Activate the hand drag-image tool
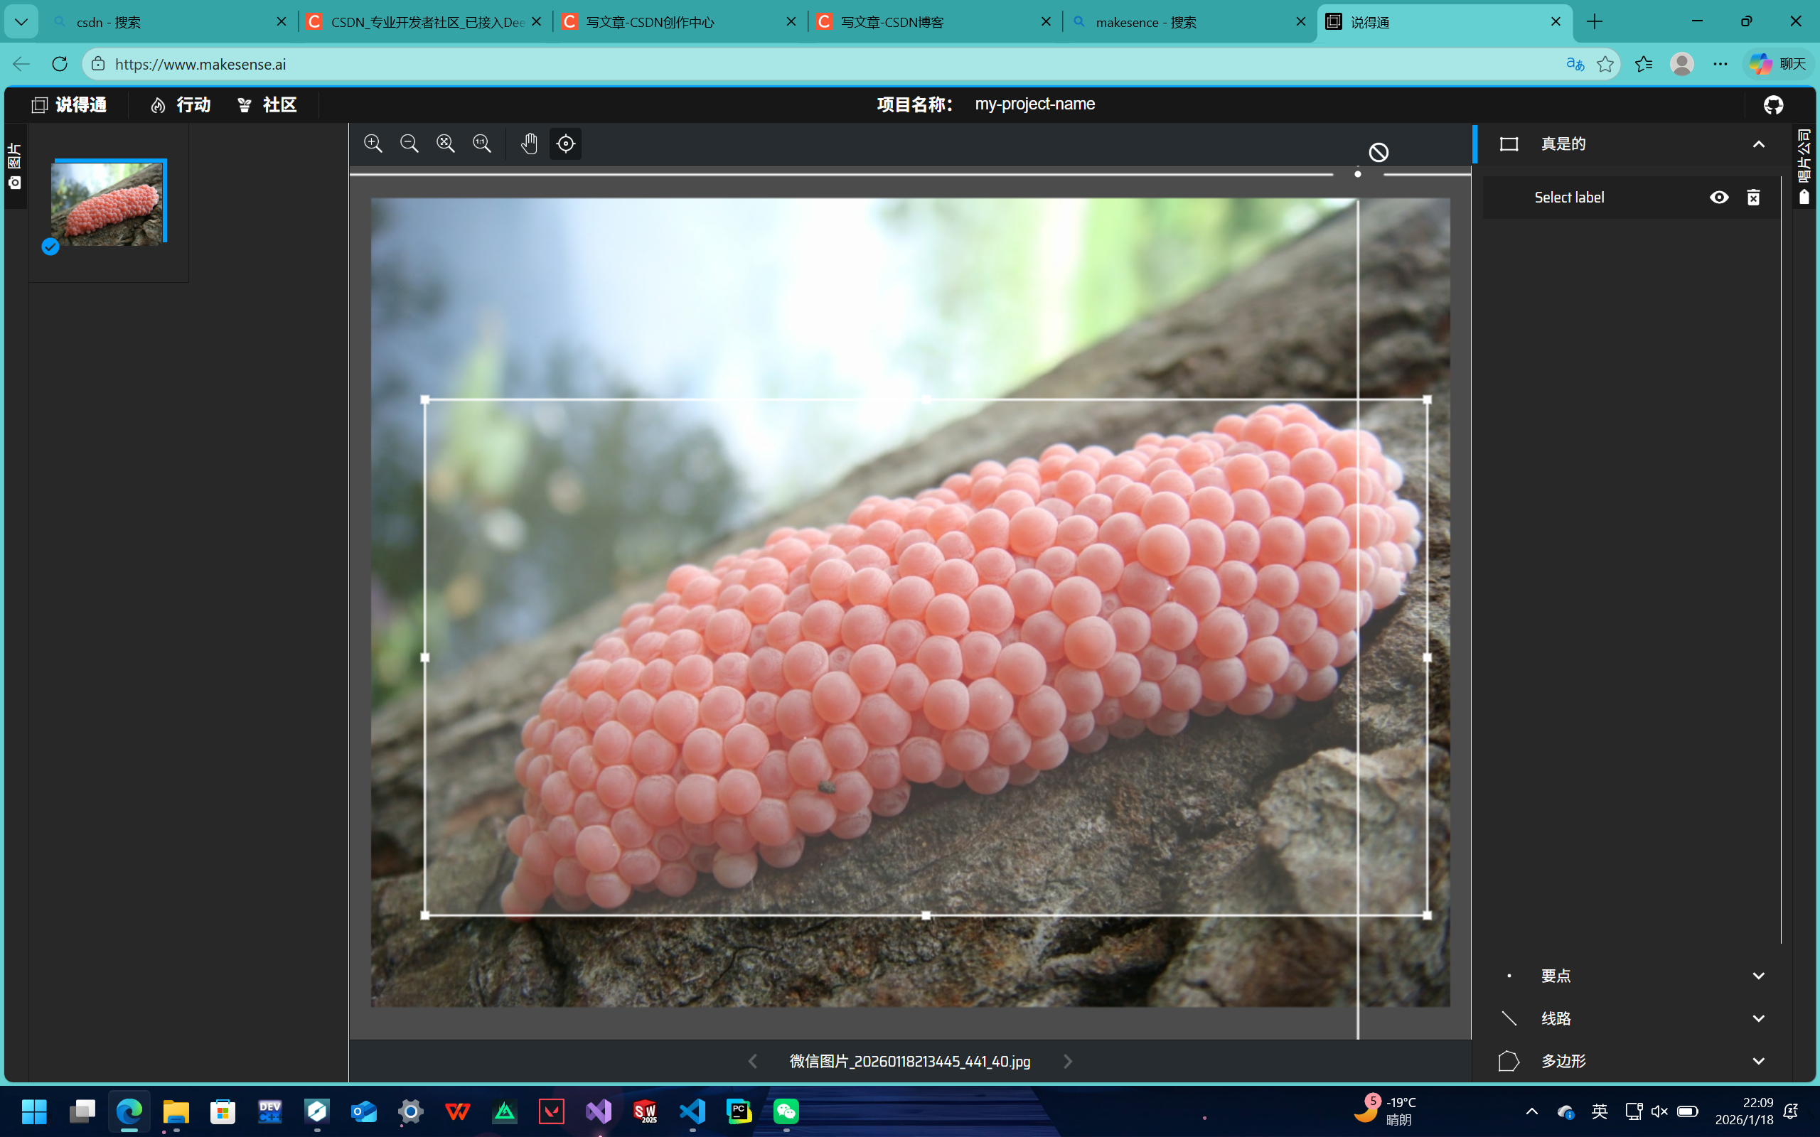The width and height of the screenshot is (1820, 1137). (x=529, y=144)
